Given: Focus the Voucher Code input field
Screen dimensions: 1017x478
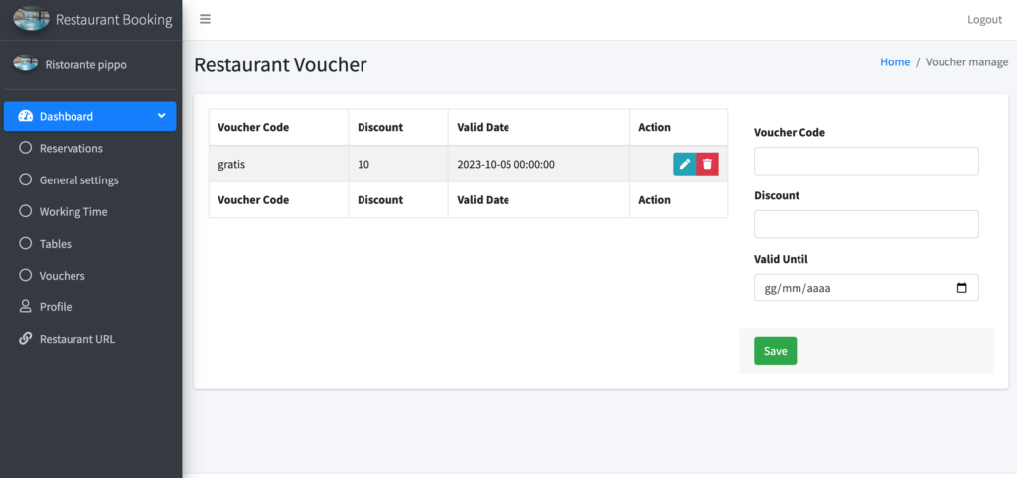Looking at the screenshot, I should tap(866, 161).
